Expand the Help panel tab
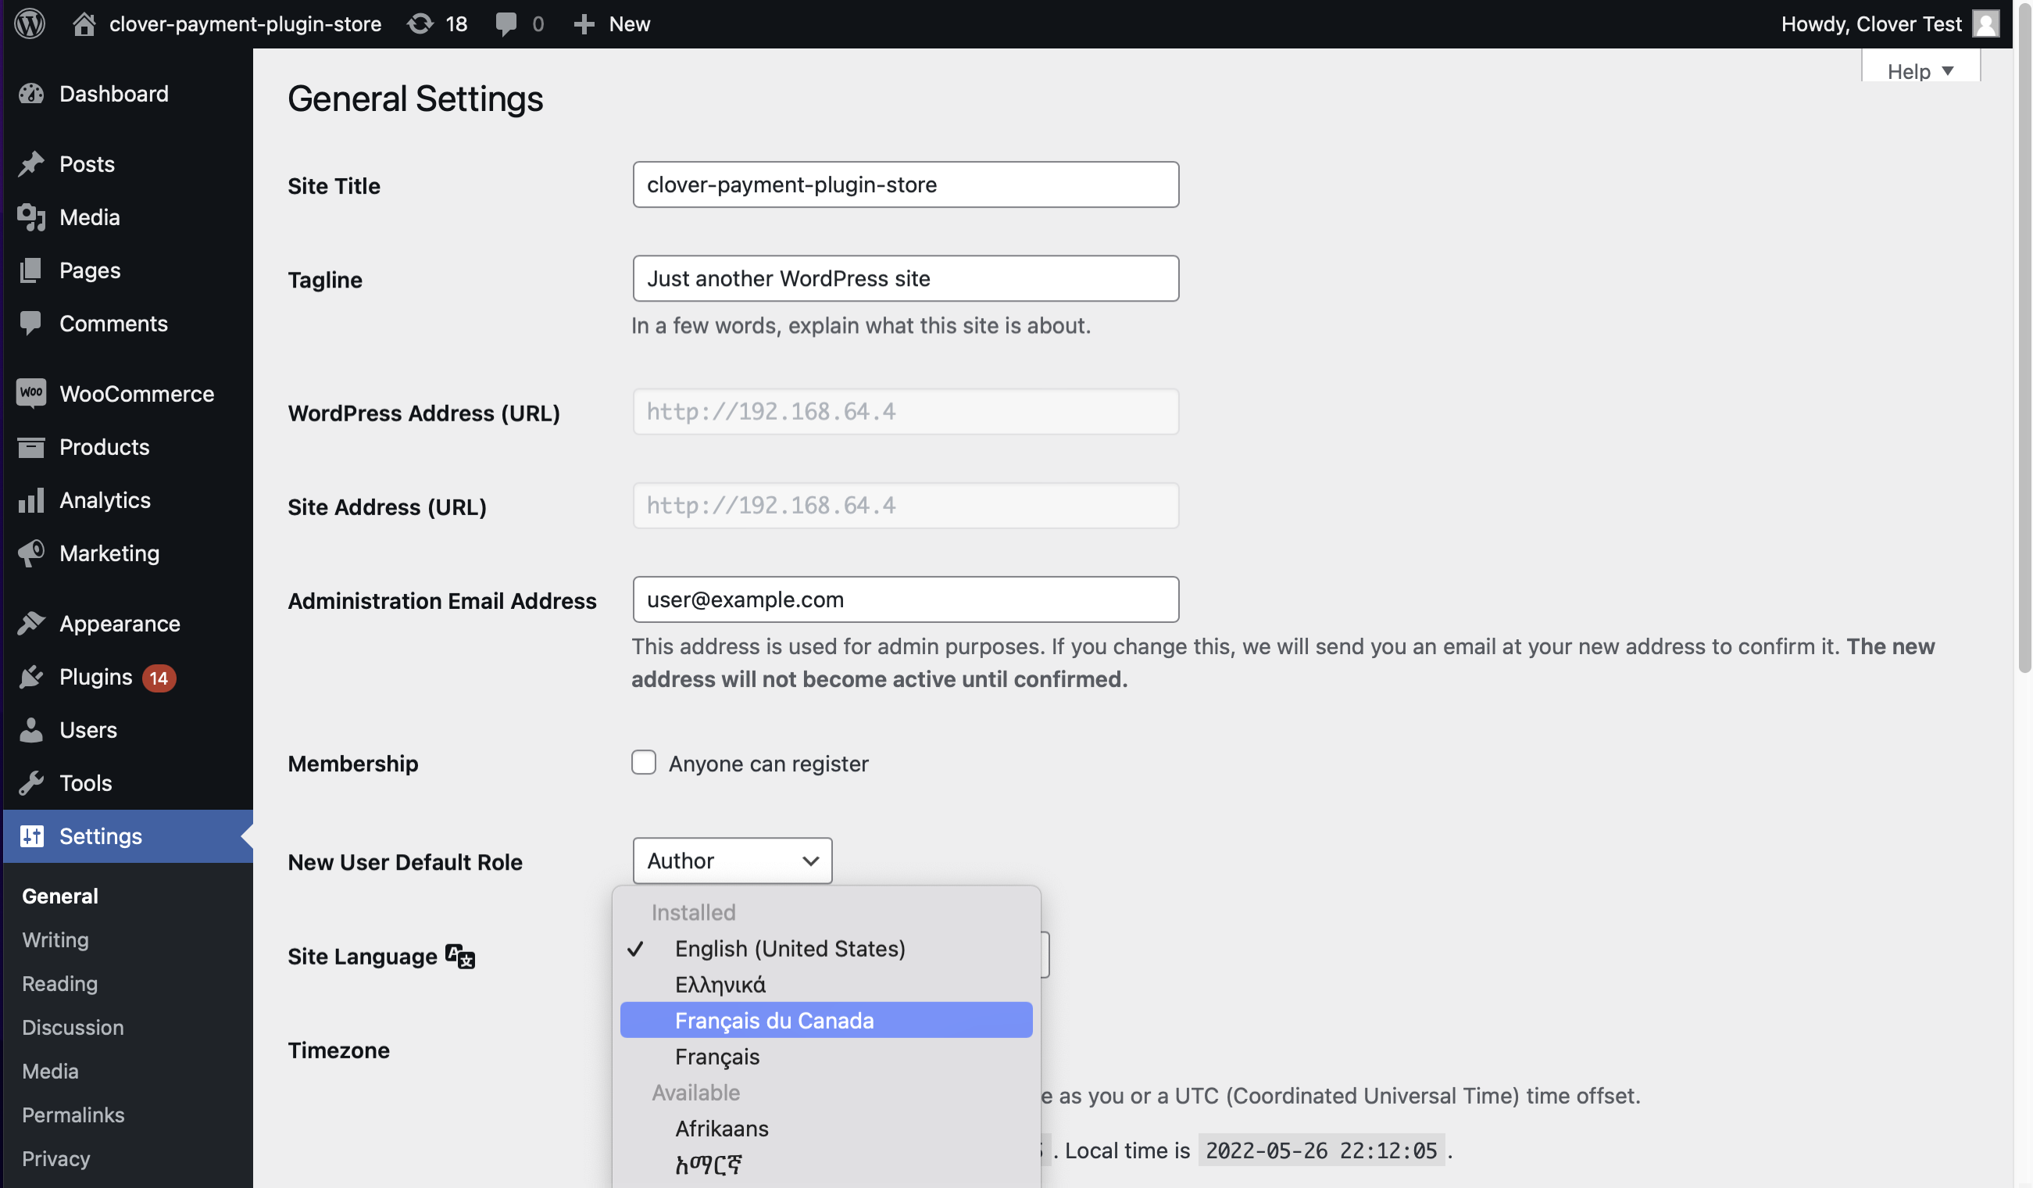2033x1188 pixels. (1920, 71)
